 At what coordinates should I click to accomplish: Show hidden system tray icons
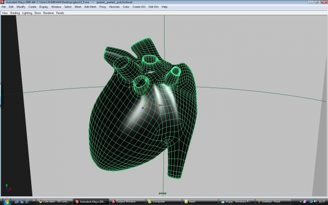coord(301,202)
